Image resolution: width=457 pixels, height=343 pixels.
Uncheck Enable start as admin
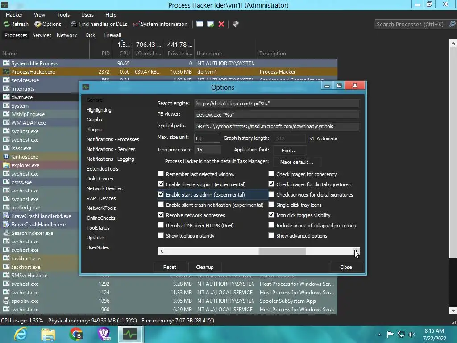pyautogui.click(x=161, y=194)
